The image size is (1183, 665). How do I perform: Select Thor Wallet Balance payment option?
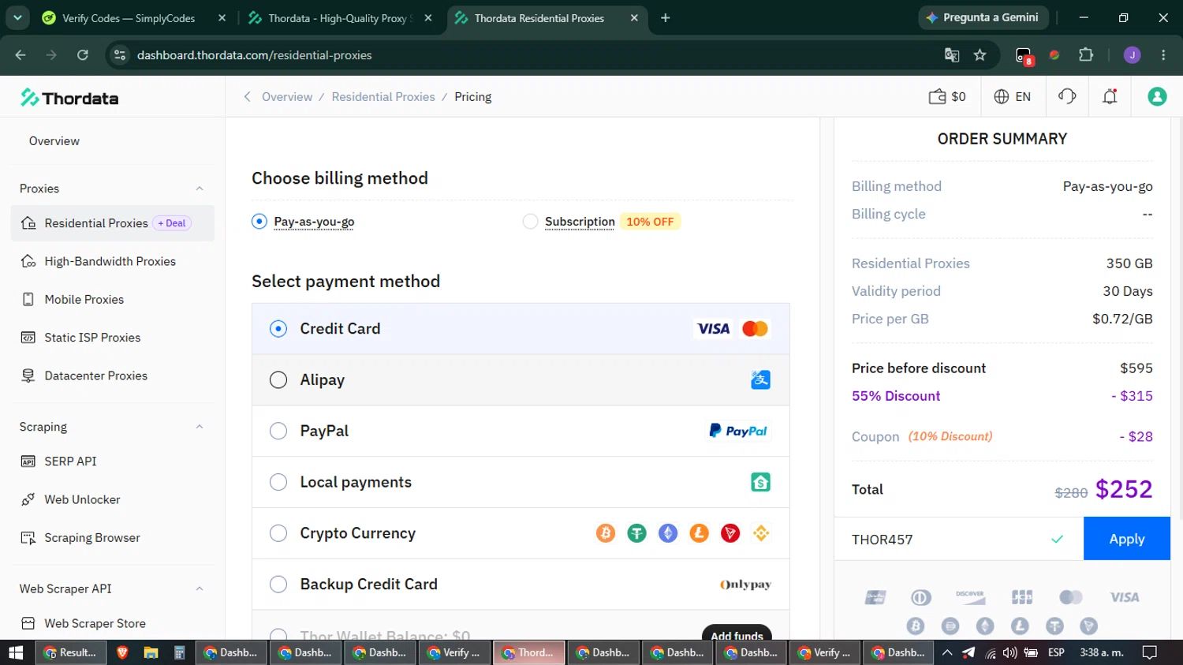point(278,634)
